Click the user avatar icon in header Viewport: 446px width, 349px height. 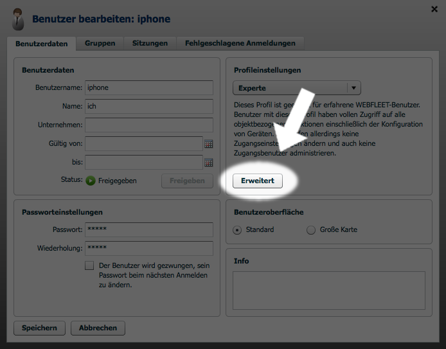(x=19, y=19)
